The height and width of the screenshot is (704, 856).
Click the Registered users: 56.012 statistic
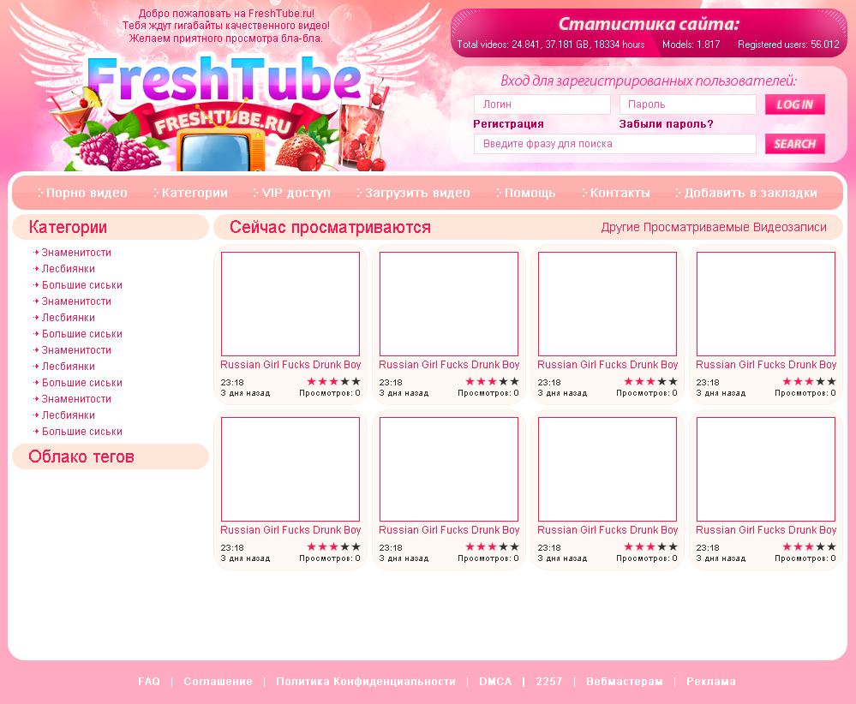point(788,45)
